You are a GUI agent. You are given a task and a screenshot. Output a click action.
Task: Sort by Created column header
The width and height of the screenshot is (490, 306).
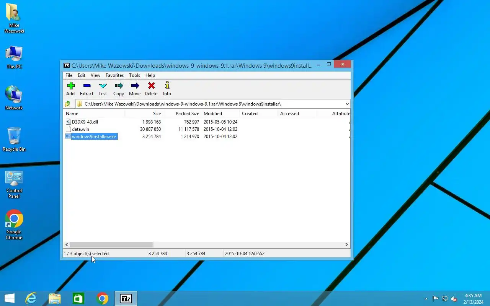coord(259,114)
